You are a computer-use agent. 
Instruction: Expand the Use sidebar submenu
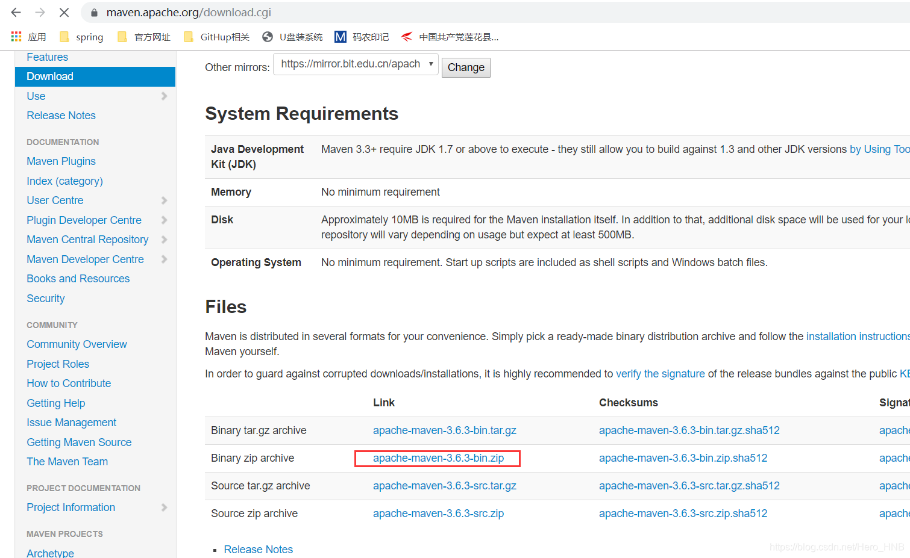[164, 96]
